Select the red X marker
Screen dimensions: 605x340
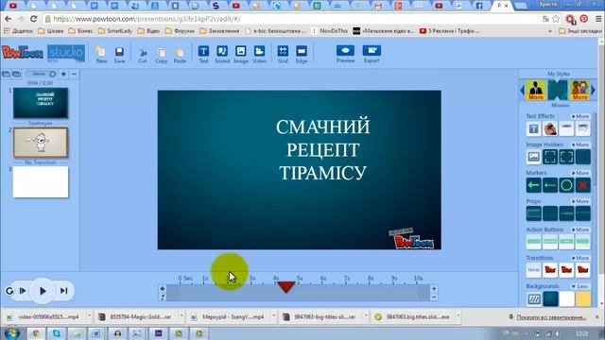tap(583, 185)
